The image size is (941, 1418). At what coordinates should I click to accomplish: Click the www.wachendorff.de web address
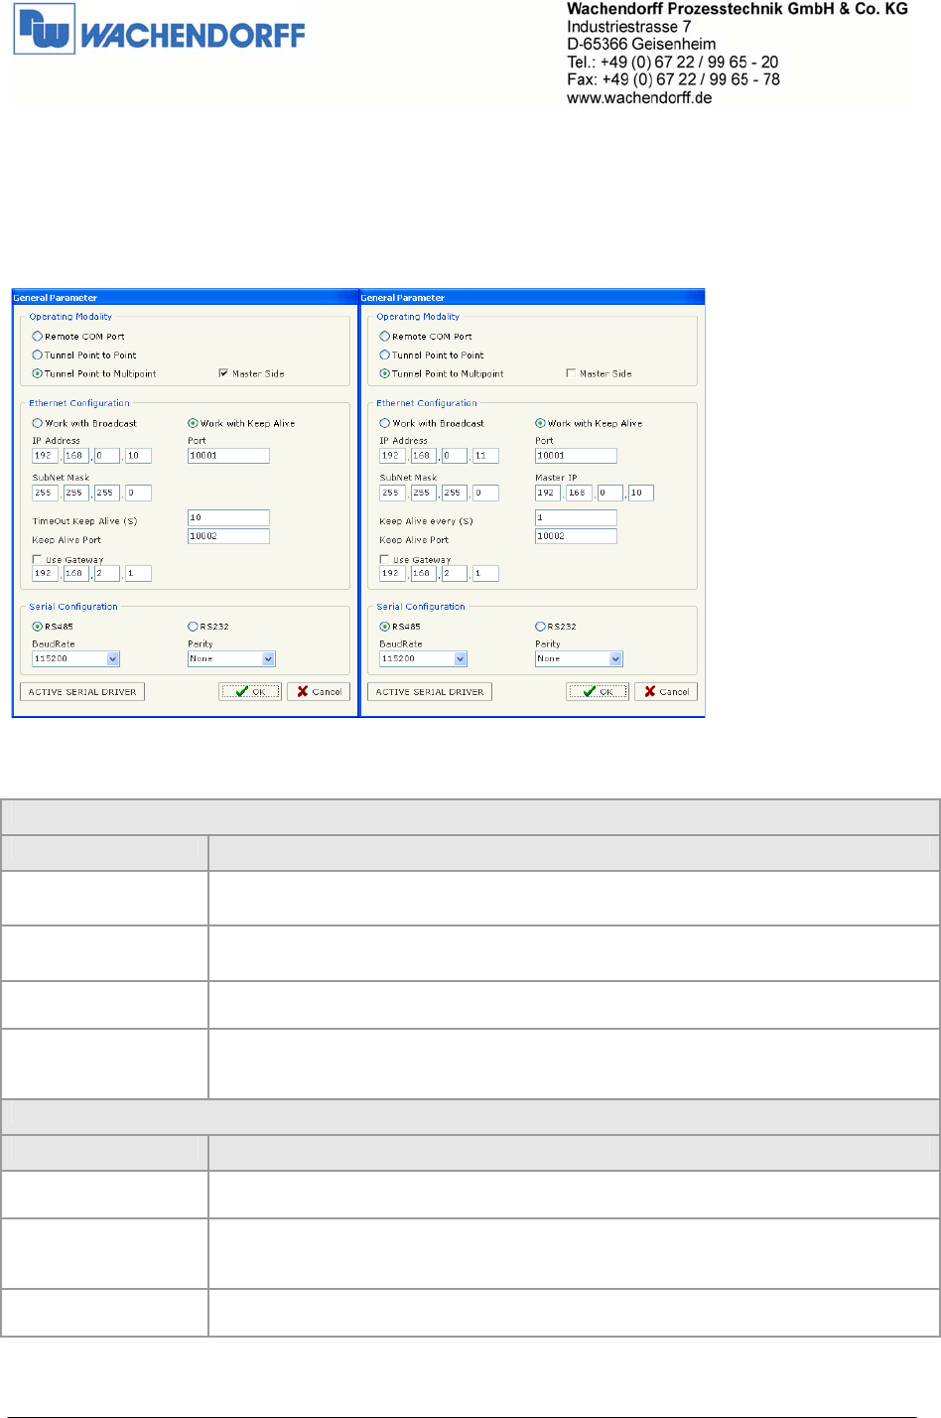[x=639, y=97]
